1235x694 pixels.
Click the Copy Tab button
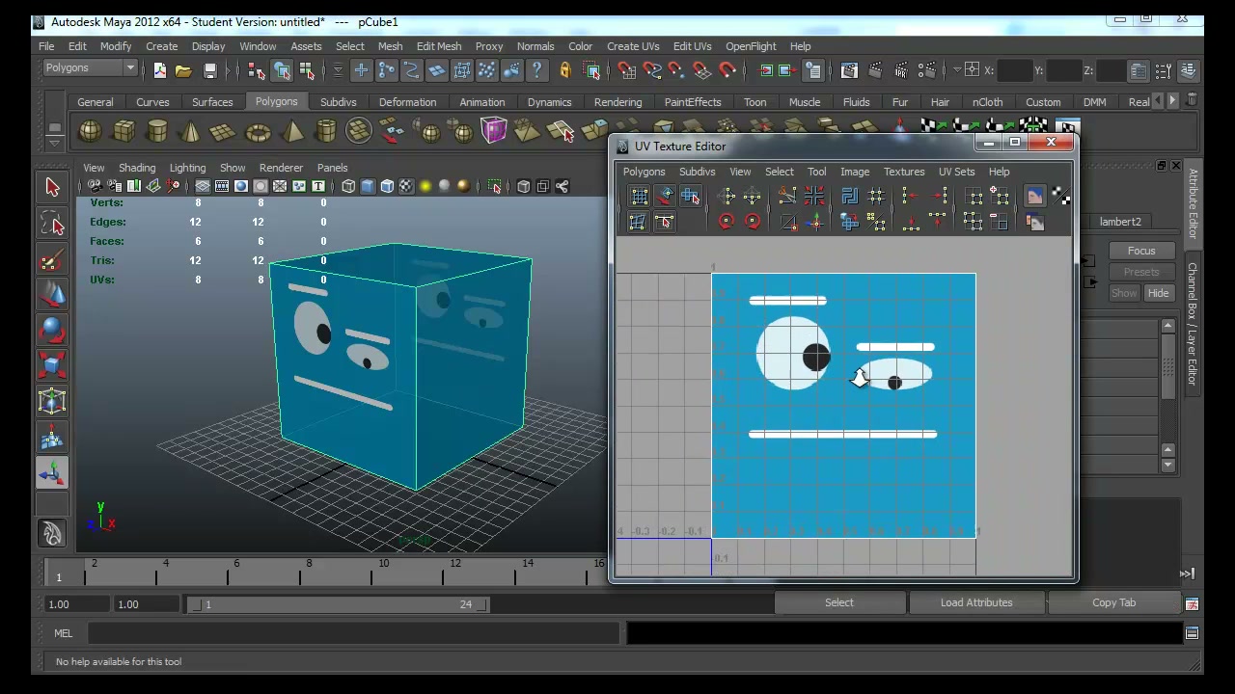[x=1114, y=602]
